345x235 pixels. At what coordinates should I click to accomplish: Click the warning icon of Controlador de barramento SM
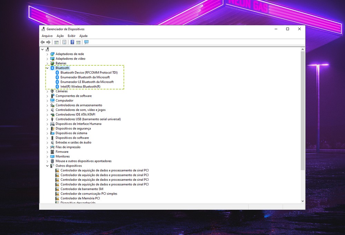pyautogui.click(x=58, y=189)
